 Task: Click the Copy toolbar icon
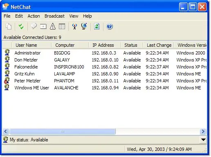[x=9, y=26]
